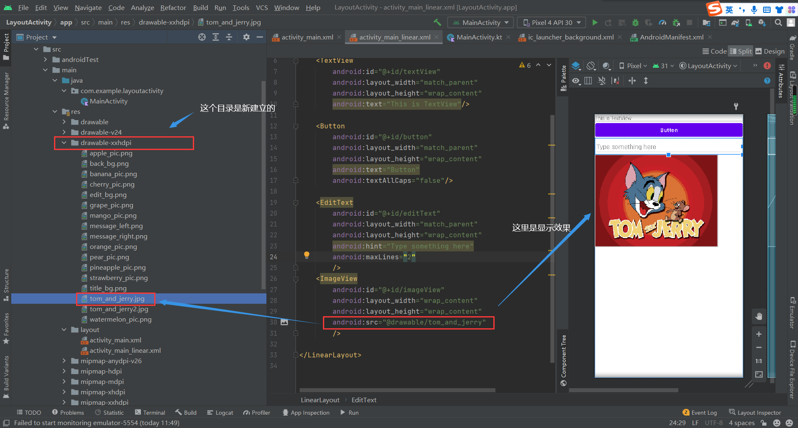Collapse the drawable-xxhdpi folder
Screen dimensions: 798x428
pyautogui.click(x=64, y=143)
